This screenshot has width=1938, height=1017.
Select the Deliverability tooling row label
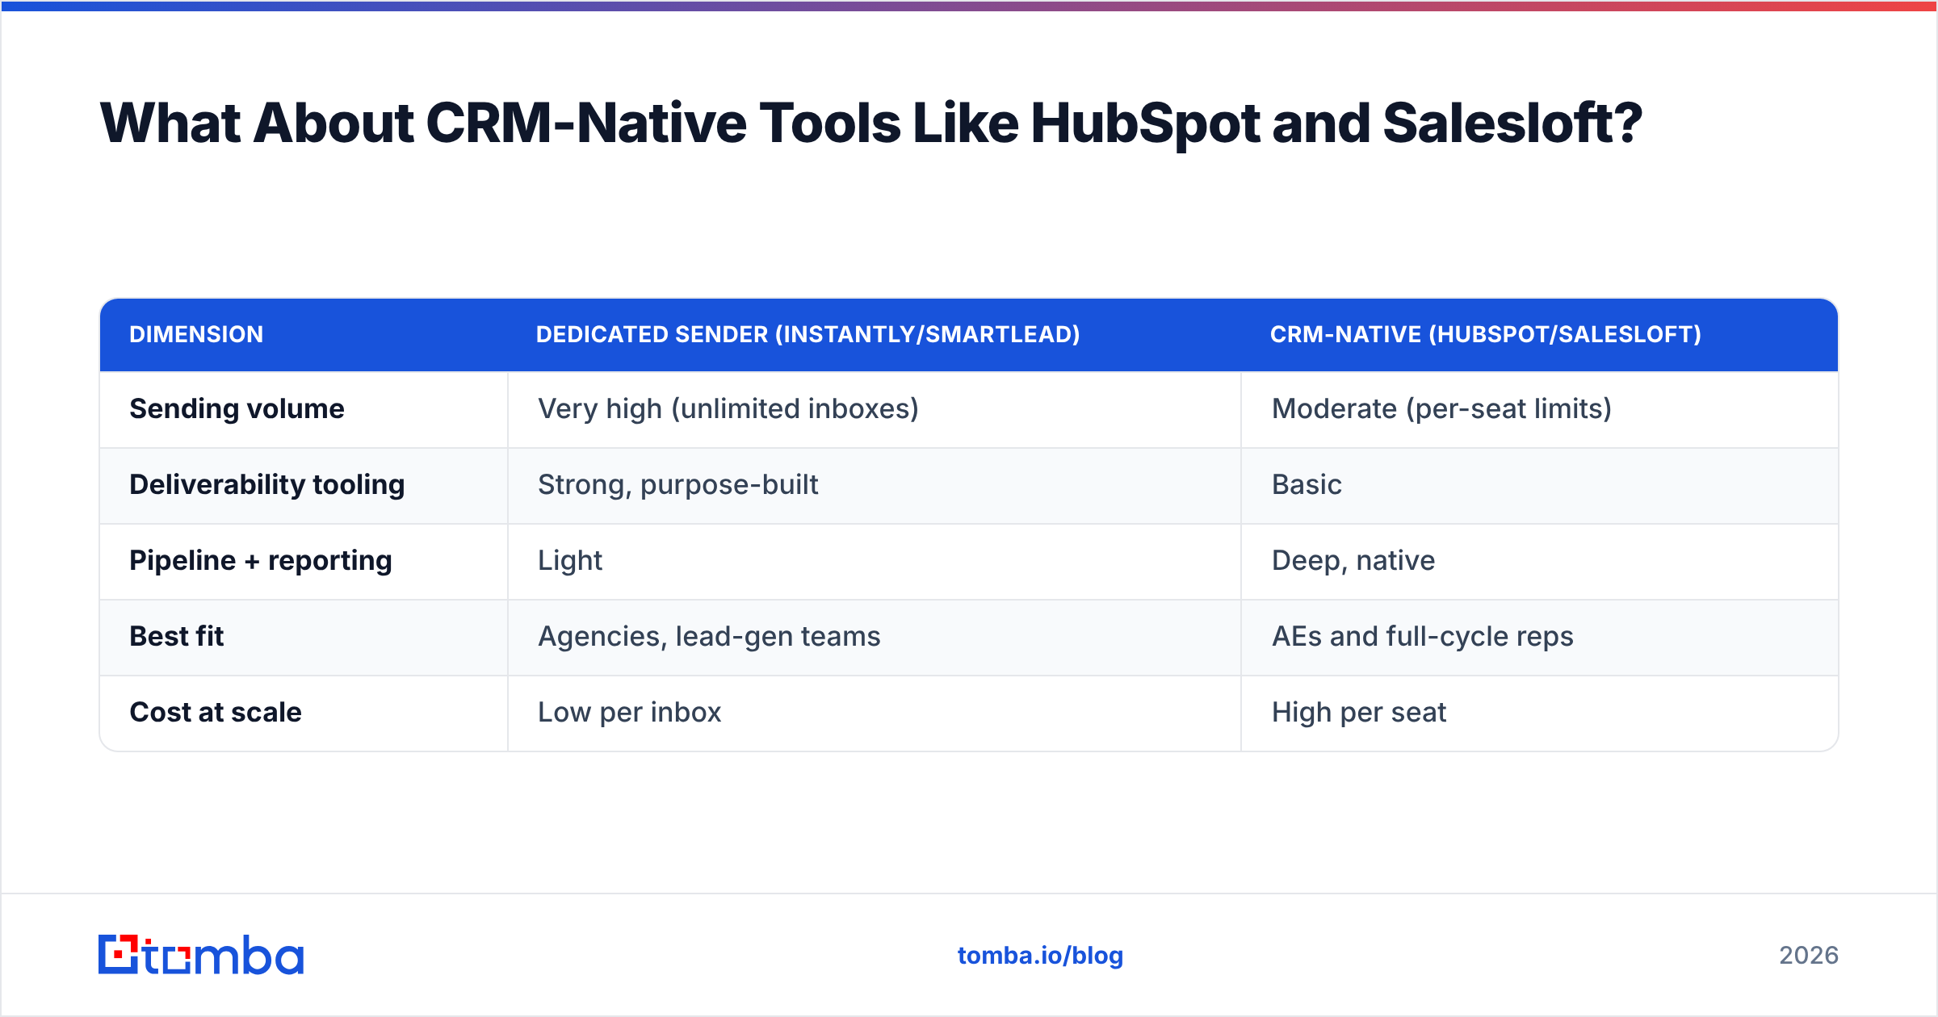(267, 484)
